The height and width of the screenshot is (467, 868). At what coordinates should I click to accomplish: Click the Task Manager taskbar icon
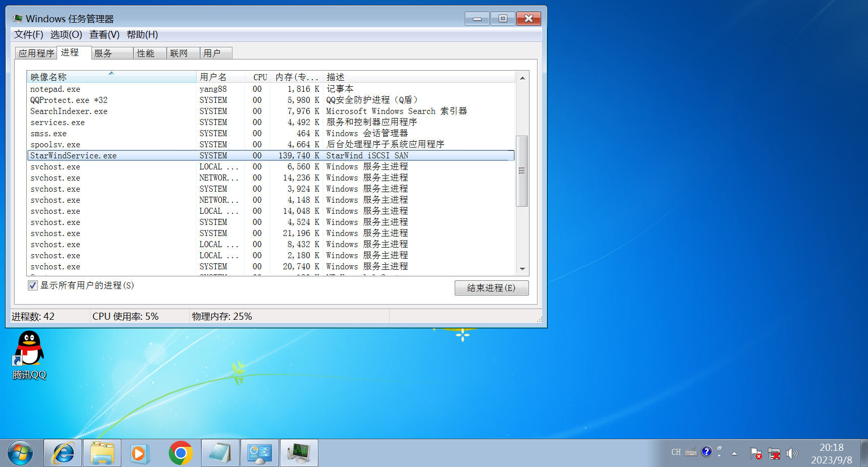299,453
